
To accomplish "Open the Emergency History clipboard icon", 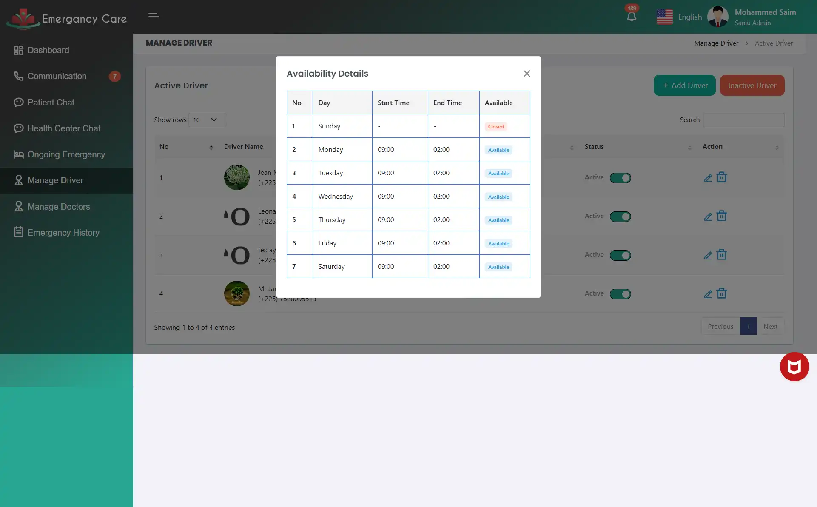I will click(x=18, y=232).
